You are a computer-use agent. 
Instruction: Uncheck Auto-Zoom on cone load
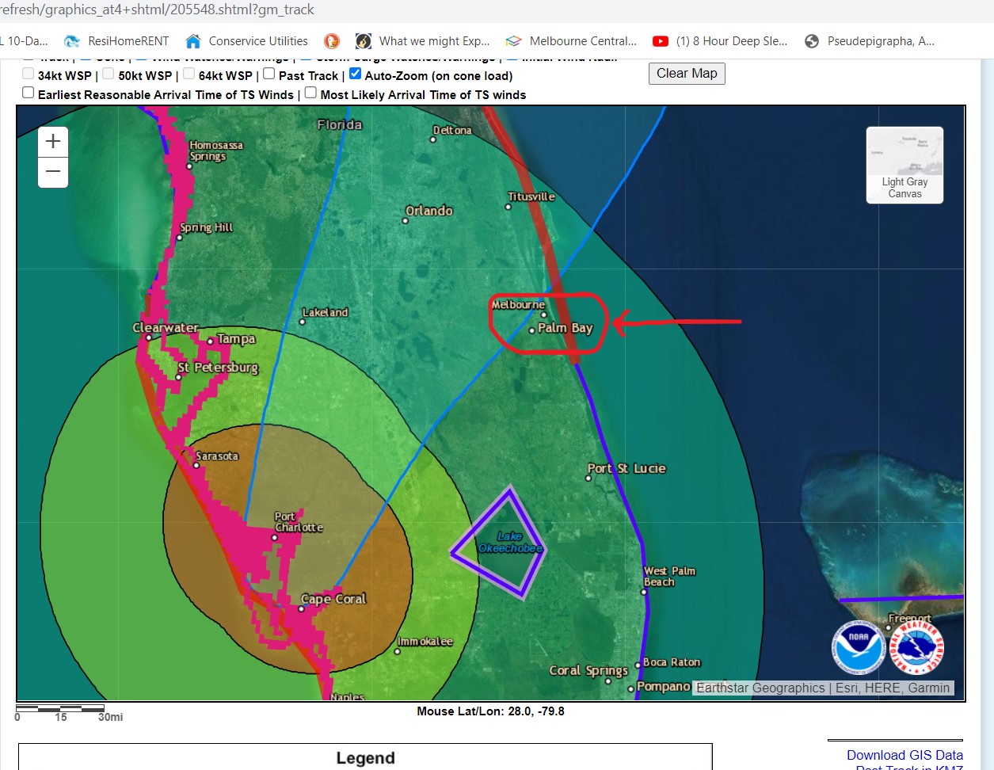point(356,74)
